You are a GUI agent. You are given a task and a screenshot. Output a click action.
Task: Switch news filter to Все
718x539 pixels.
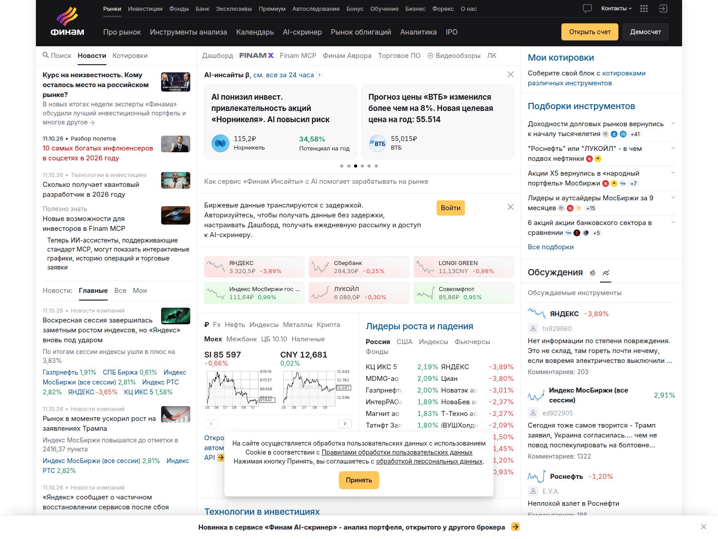[120, 291]
